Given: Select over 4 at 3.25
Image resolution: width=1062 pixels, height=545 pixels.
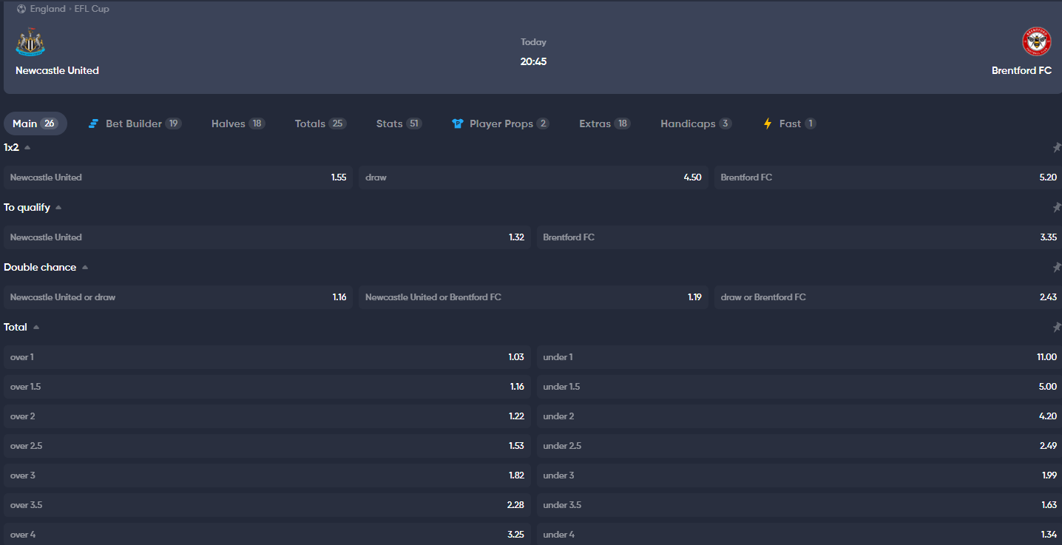Looking at the screenshot, I should pyautogui.click(x=267, y=534).
